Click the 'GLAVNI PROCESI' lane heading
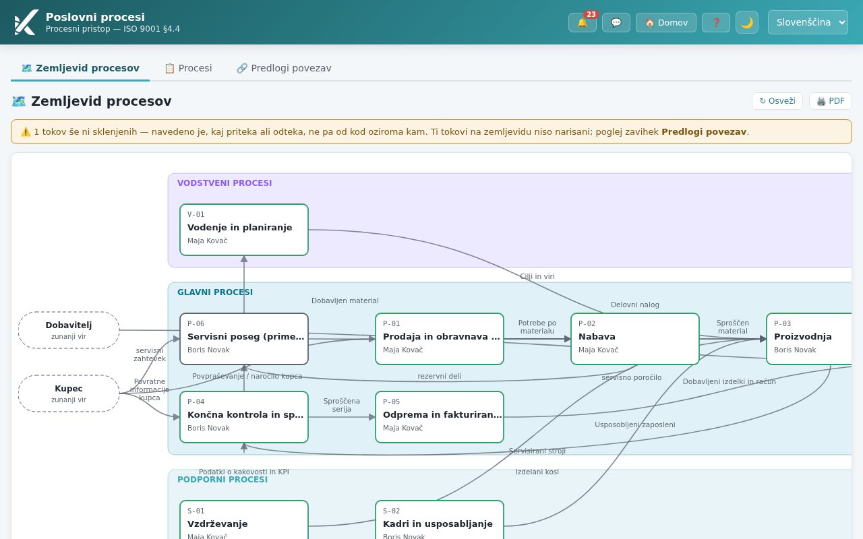 (215, 292)
